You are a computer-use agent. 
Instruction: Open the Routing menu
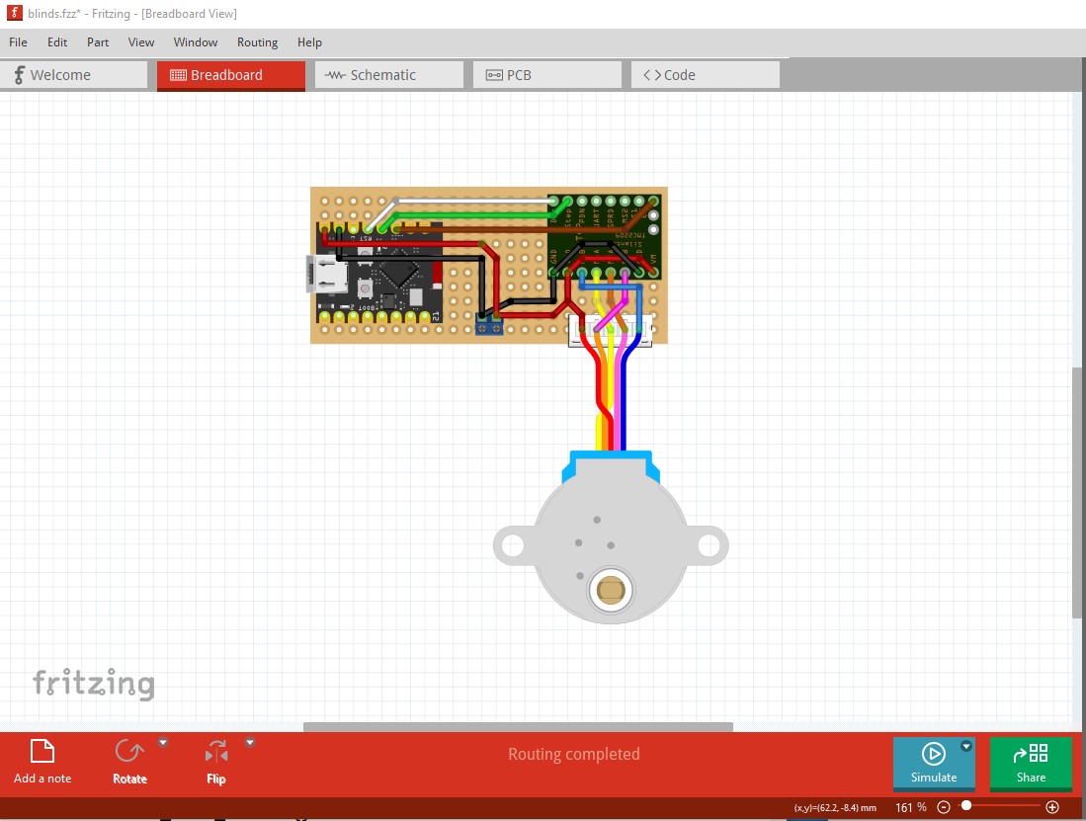click(x=257, y=42)
